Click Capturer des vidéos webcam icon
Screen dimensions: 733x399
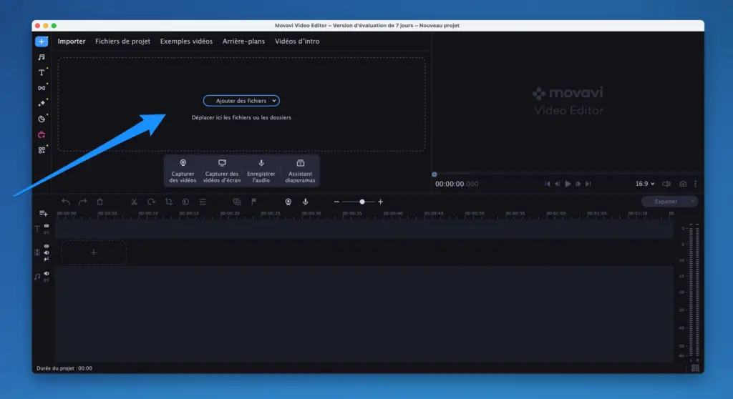[183, 171]
